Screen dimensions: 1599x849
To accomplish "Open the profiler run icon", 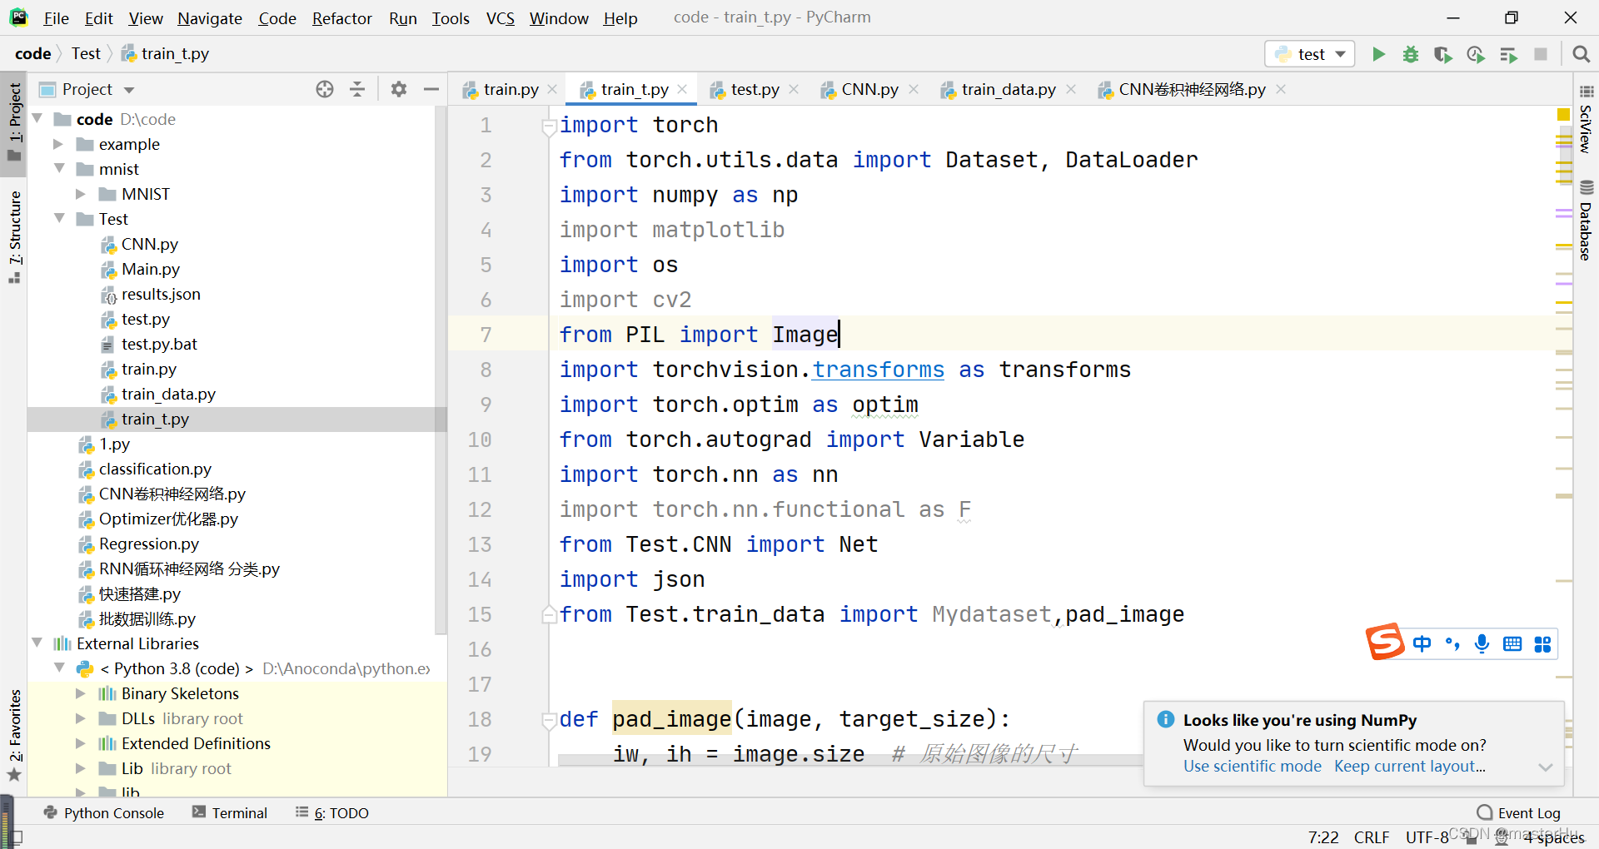I will [1476, 54].
